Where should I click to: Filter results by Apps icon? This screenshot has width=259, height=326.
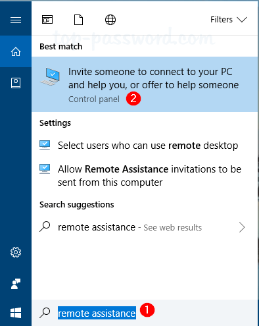pos(47,20)
